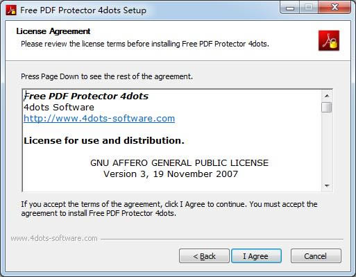The height and width of the screenshot is (277, 356).
Task: Place cursor on "Version 3, 19 November 2007" line
Action: pos(171,174)
